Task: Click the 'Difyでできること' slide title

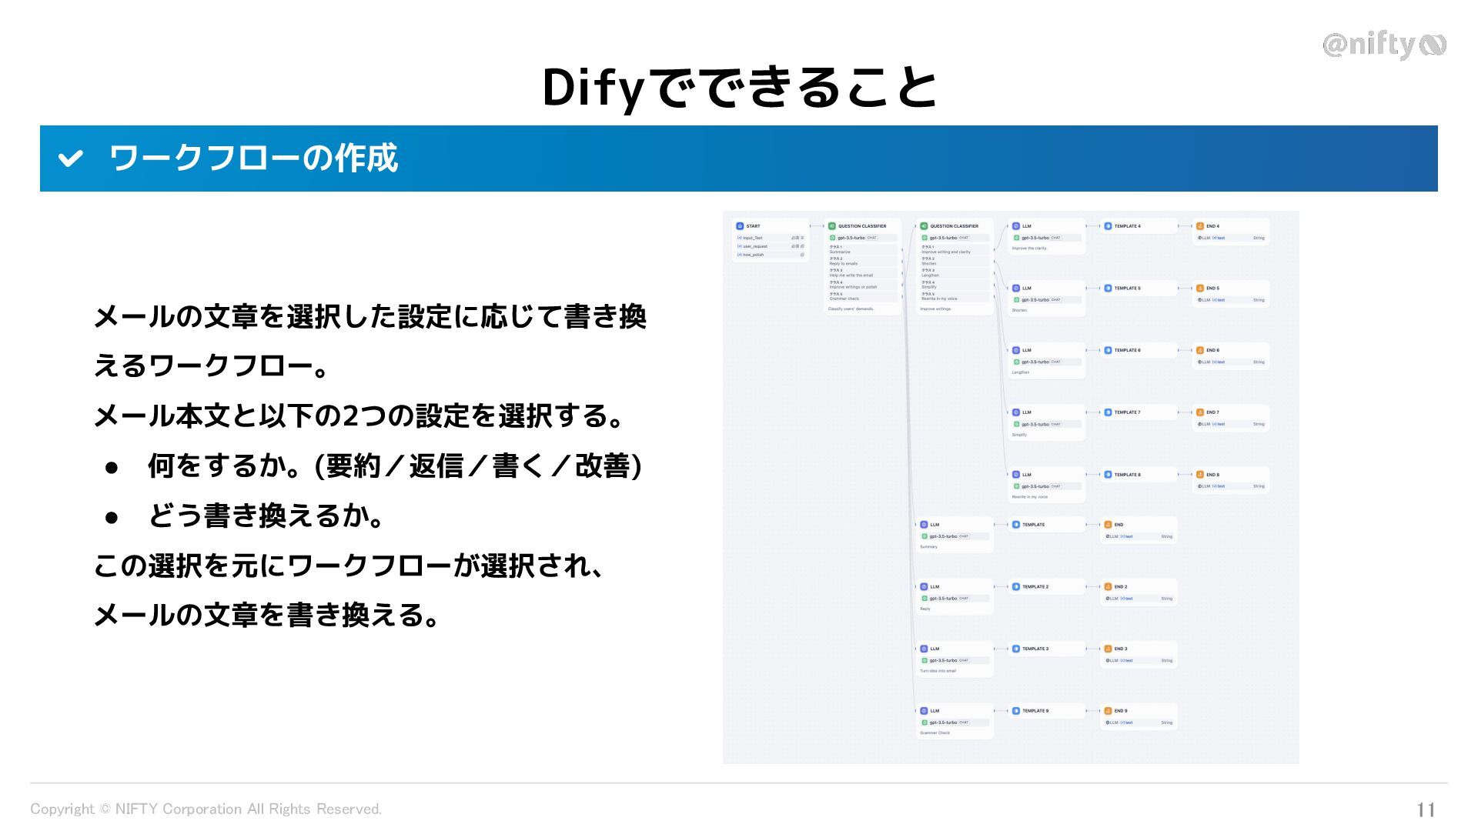Action: pyautogui.click(x=739, y=87)
